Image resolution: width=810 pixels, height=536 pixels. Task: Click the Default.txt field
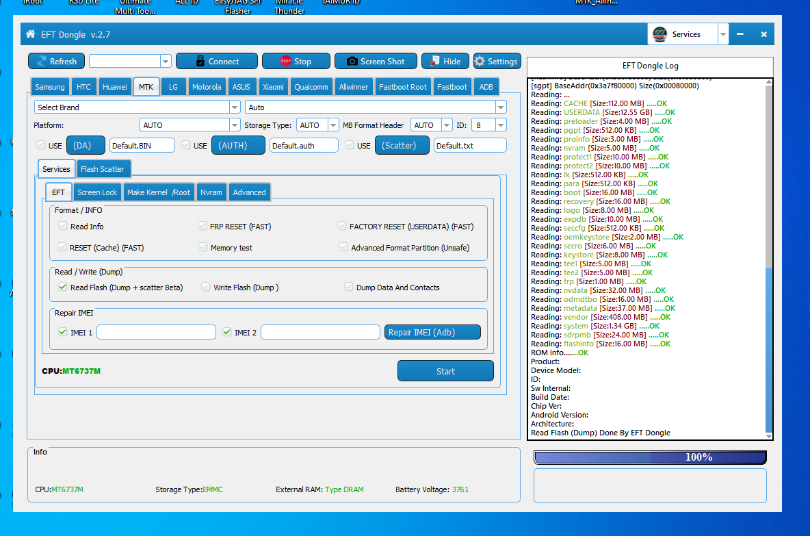coord(470,145)
